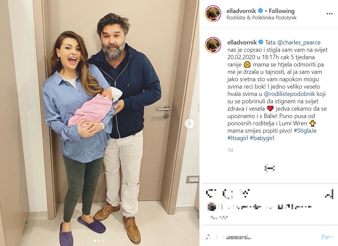Open the #Itsagirl hashtag

tap(238, 138)
